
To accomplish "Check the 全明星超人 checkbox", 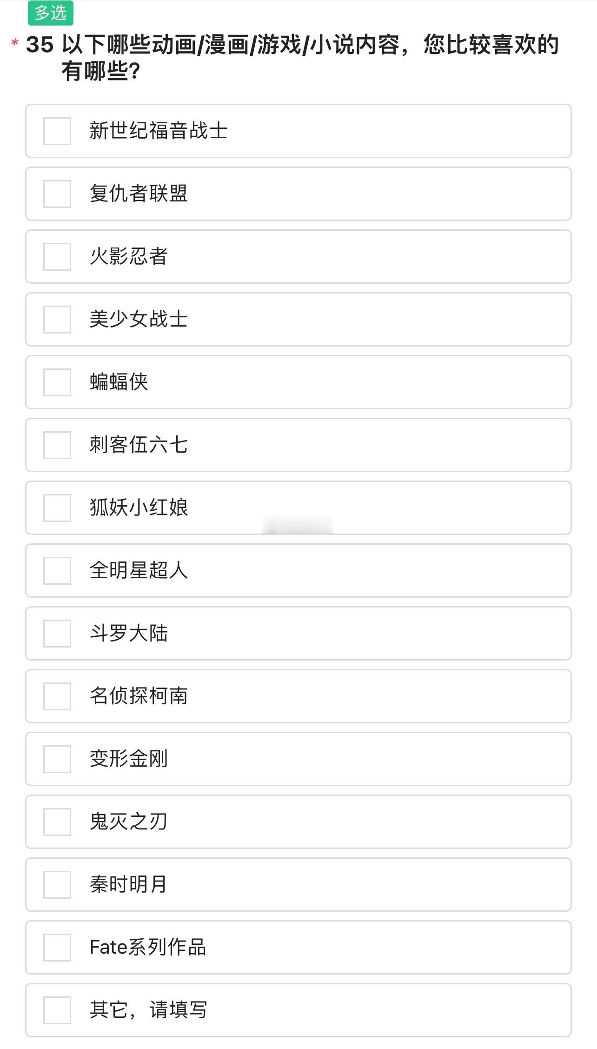I will 57,571.
